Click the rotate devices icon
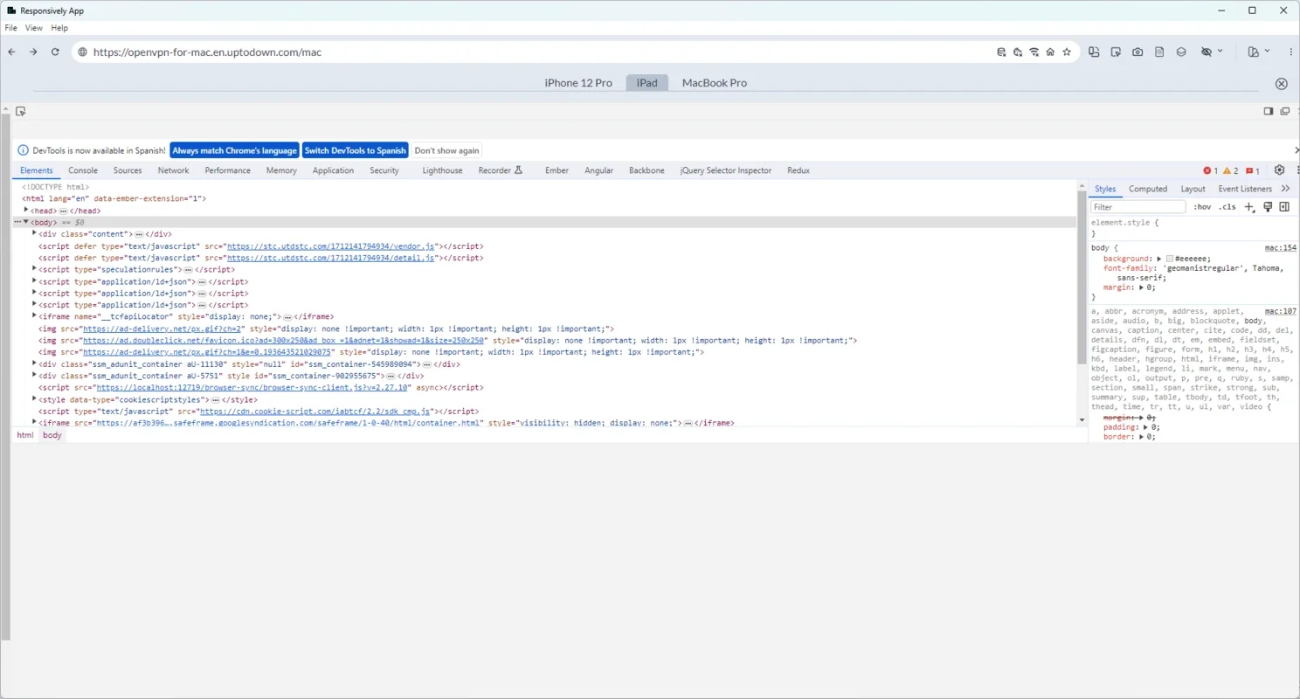 click(x=1094, y=52)
